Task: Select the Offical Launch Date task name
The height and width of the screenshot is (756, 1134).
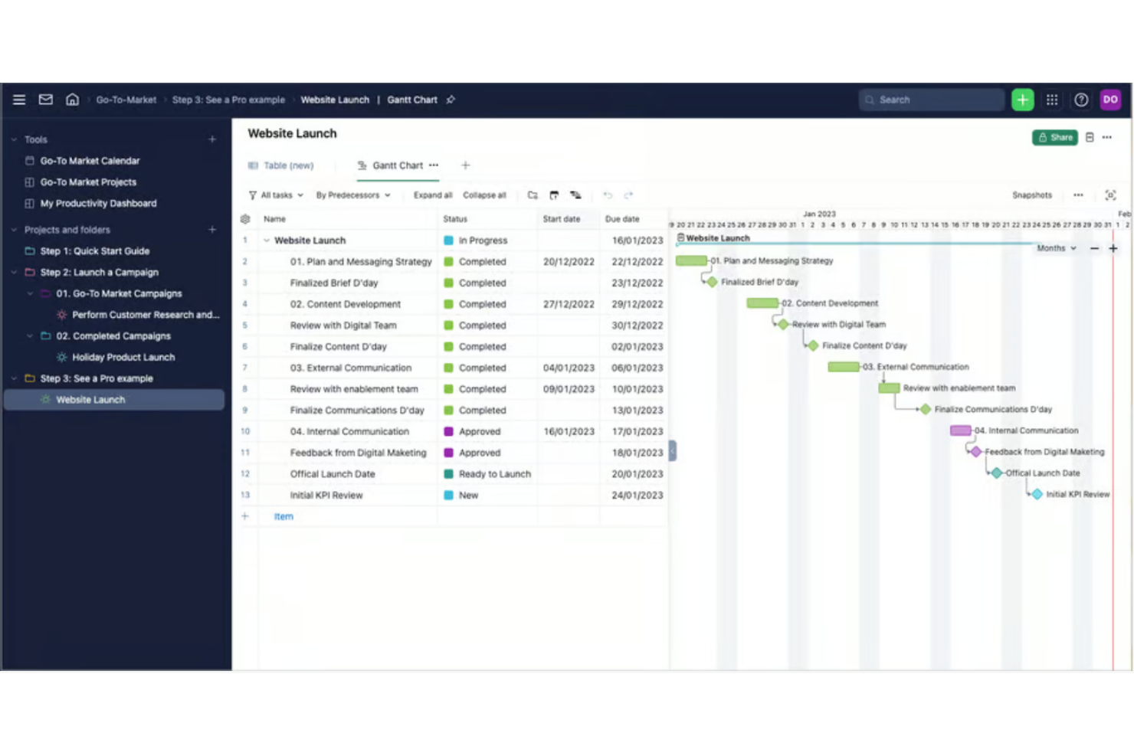Action: pos(333,474)
